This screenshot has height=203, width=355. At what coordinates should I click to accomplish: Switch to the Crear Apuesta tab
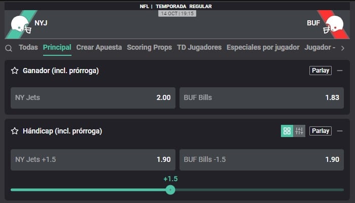[x=99, y=47]
